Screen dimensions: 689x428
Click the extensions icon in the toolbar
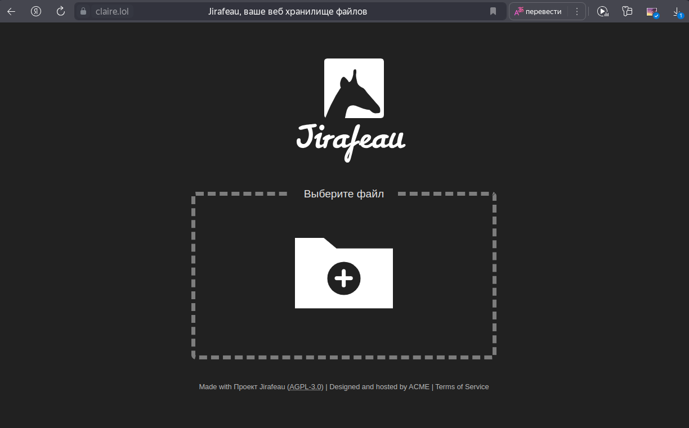pos(628,11)
